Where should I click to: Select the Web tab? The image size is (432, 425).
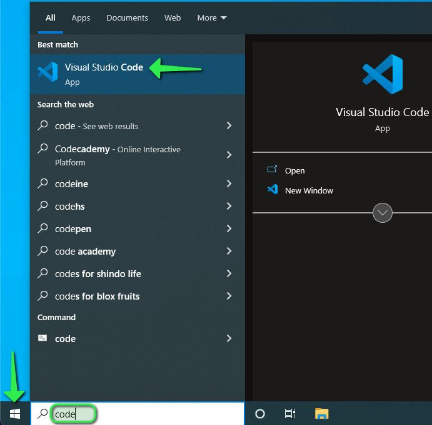click(173, 18)
